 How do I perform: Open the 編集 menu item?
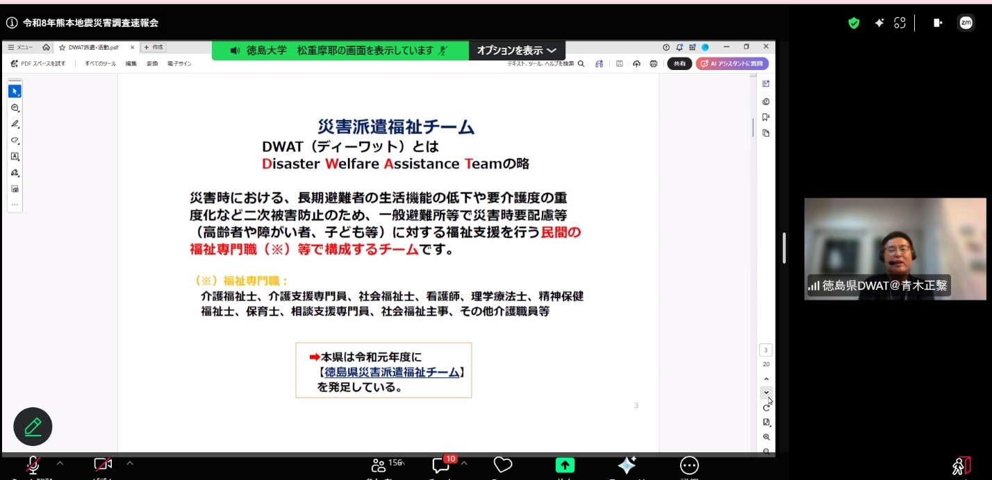click(131, 64)
